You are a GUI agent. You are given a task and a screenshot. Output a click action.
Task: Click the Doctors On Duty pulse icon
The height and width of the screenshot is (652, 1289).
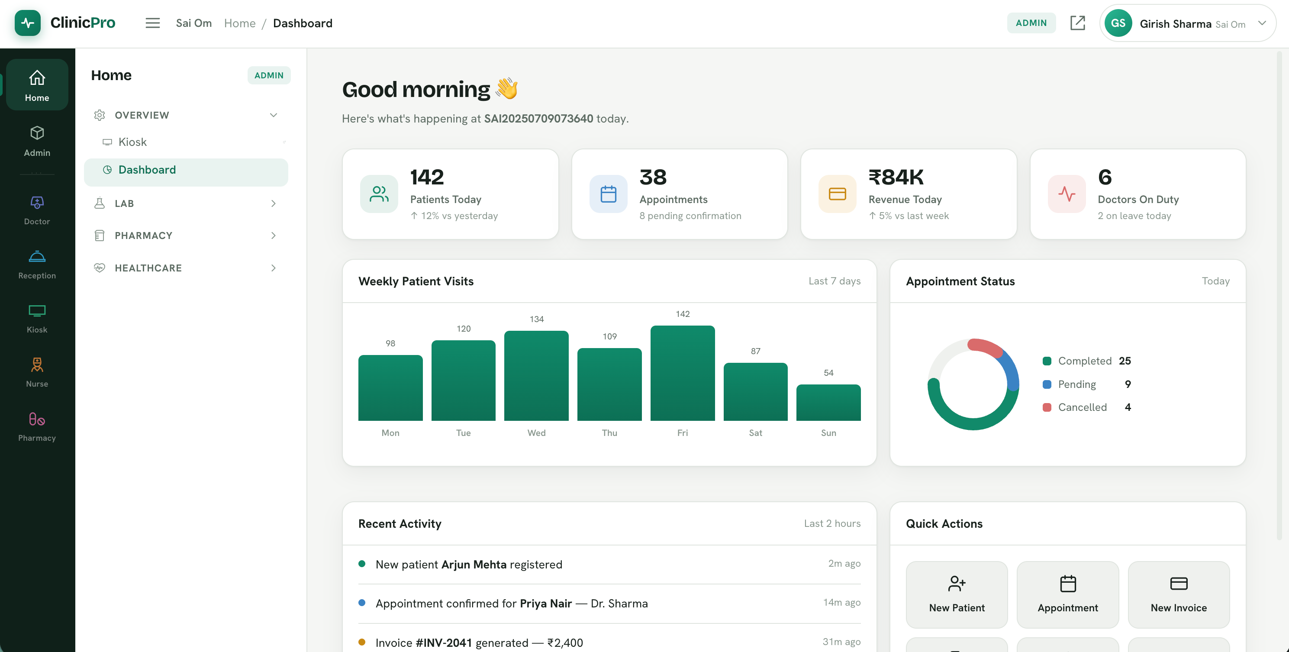pos(1067,194)
